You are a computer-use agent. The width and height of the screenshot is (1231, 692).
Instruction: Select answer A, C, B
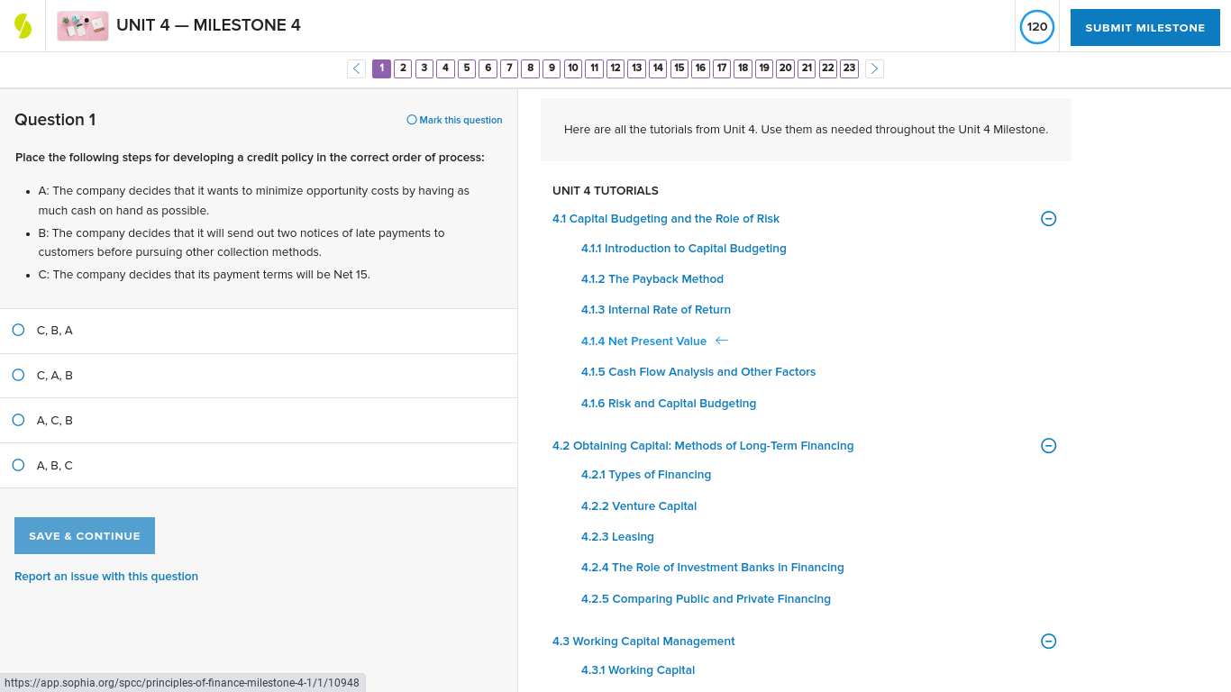[x=18, y=420]
